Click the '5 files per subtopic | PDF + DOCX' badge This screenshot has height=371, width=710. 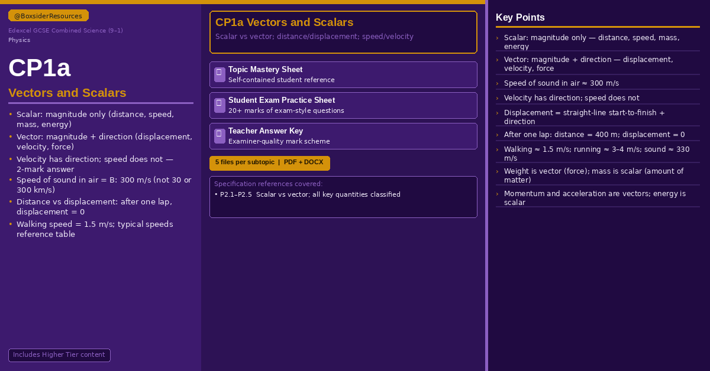click(x=270, y=162)
